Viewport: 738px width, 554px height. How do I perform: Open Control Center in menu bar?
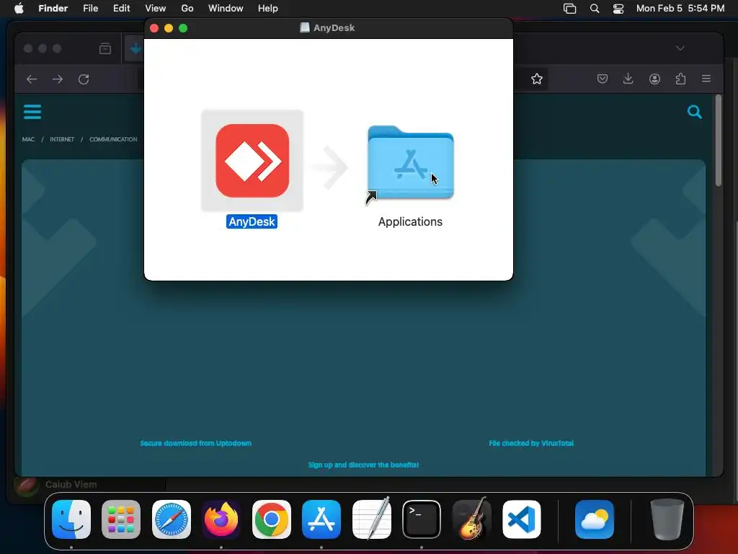[618, 8]
